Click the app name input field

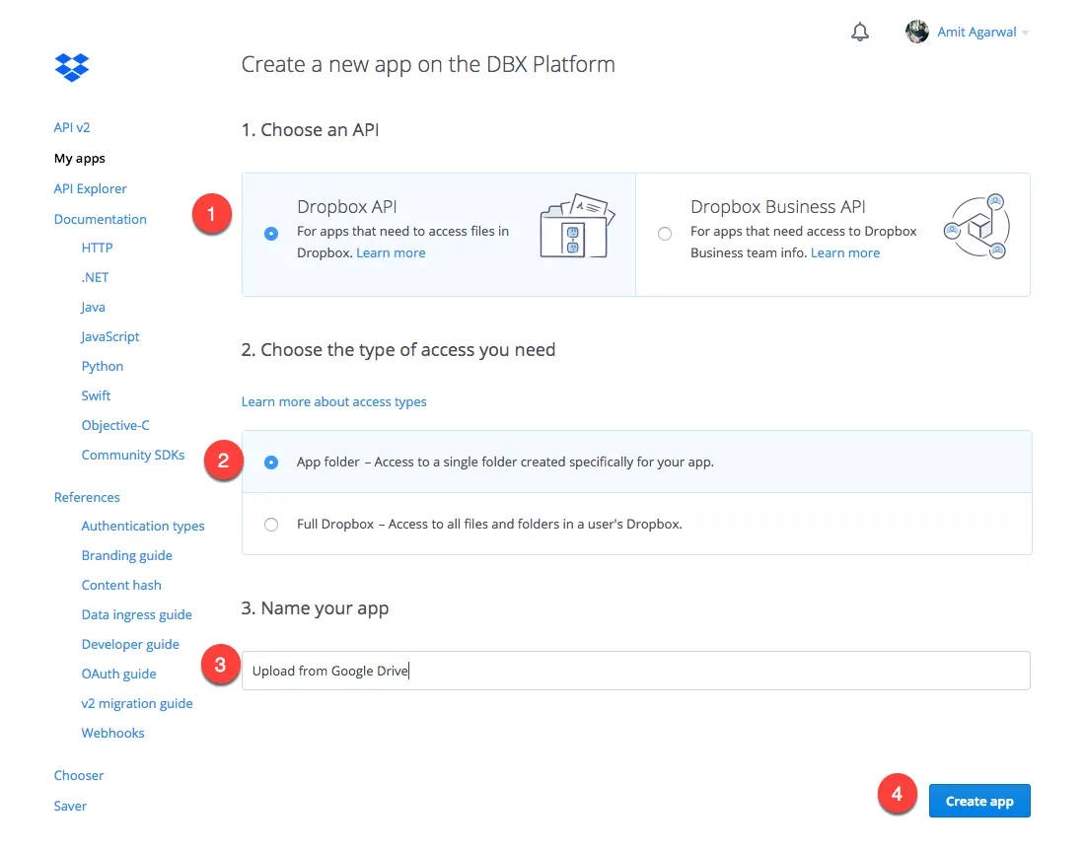[636, 671]
